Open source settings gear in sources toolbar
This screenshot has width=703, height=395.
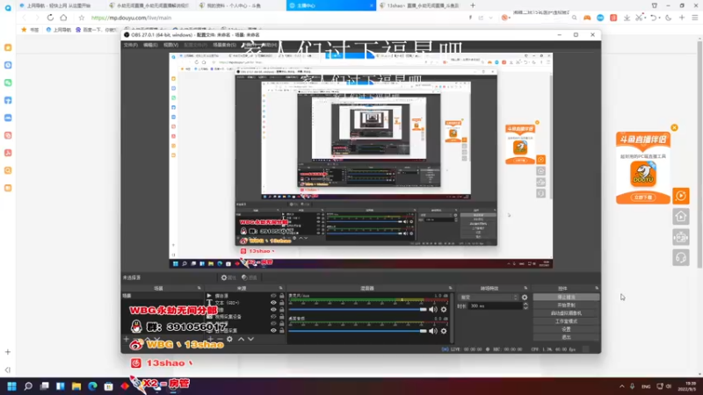coord(229,339)
